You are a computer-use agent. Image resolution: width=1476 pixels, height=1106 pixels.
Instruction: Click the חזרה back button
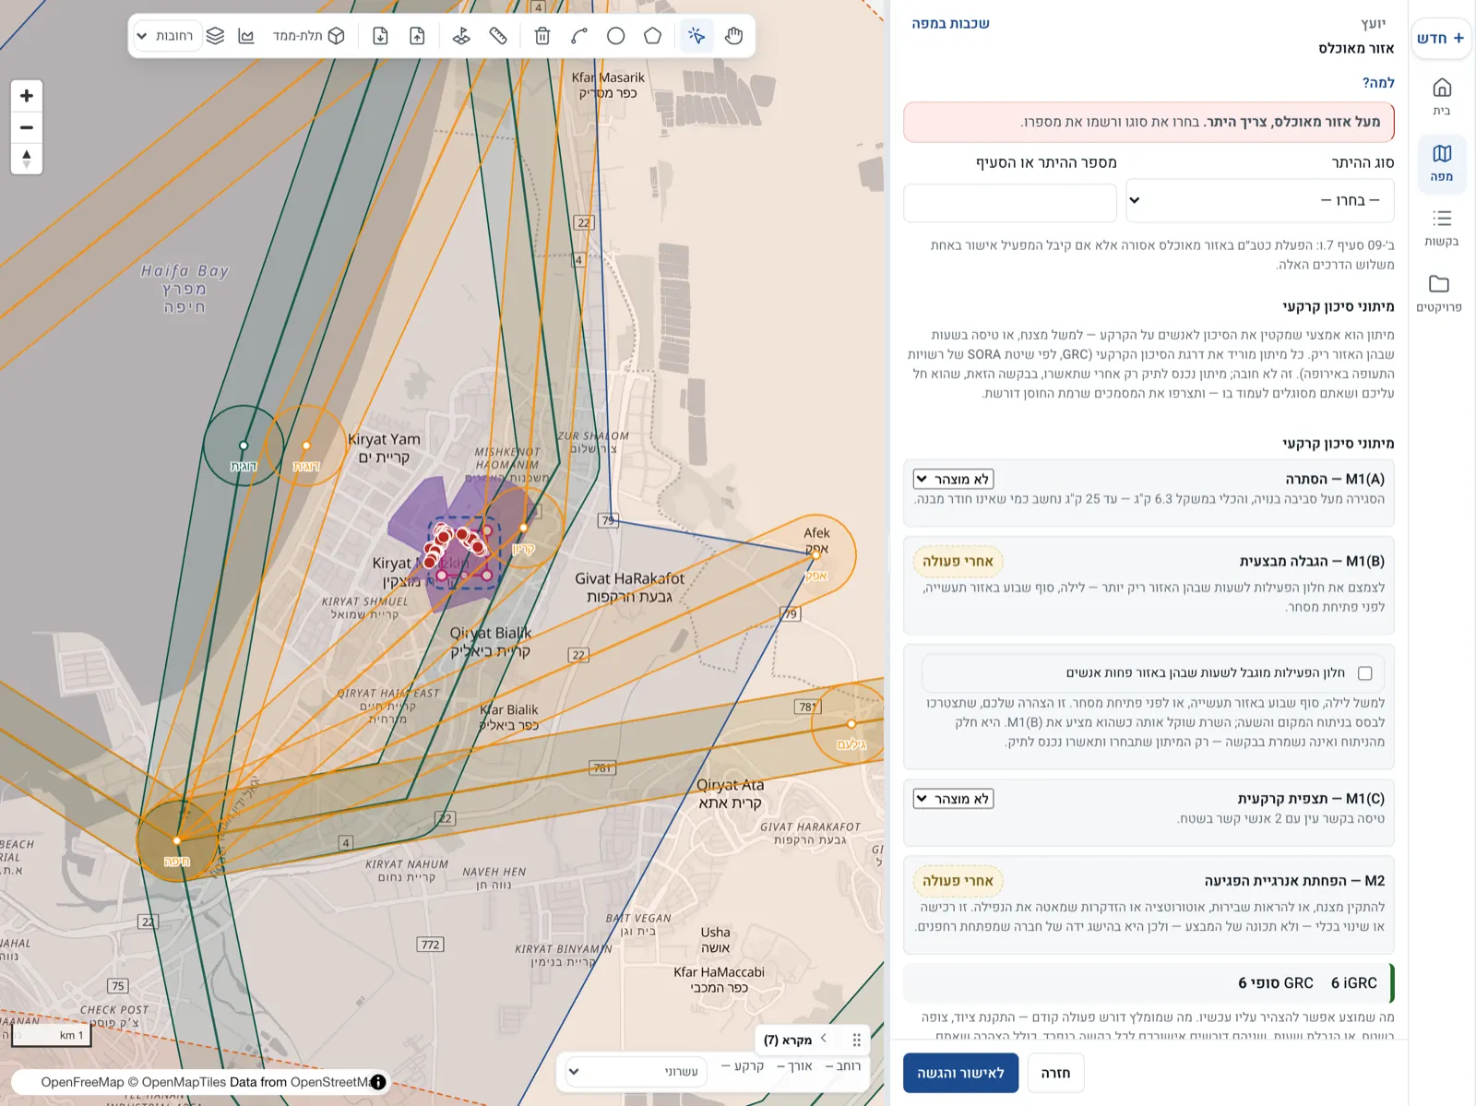click(1055, 1073)
